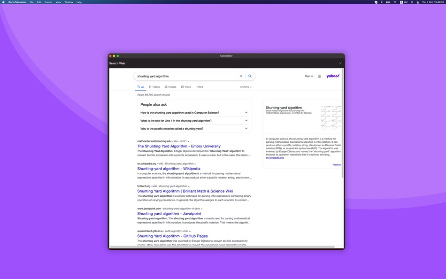Image resolution: width=446 pixels, height=279 pixels.
Task: Click the magnifier search button in Yahoo search box
Action: coord(250,76)
